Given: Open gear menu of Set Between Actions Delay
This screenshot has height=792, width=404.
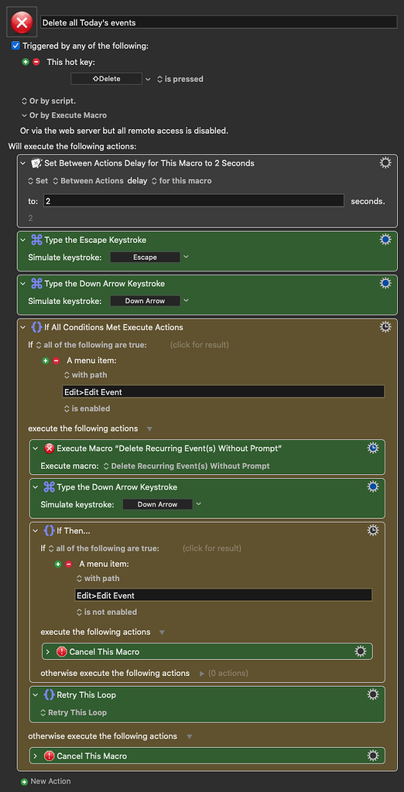Looking at the screenshot, I should (x=385, y=162).
